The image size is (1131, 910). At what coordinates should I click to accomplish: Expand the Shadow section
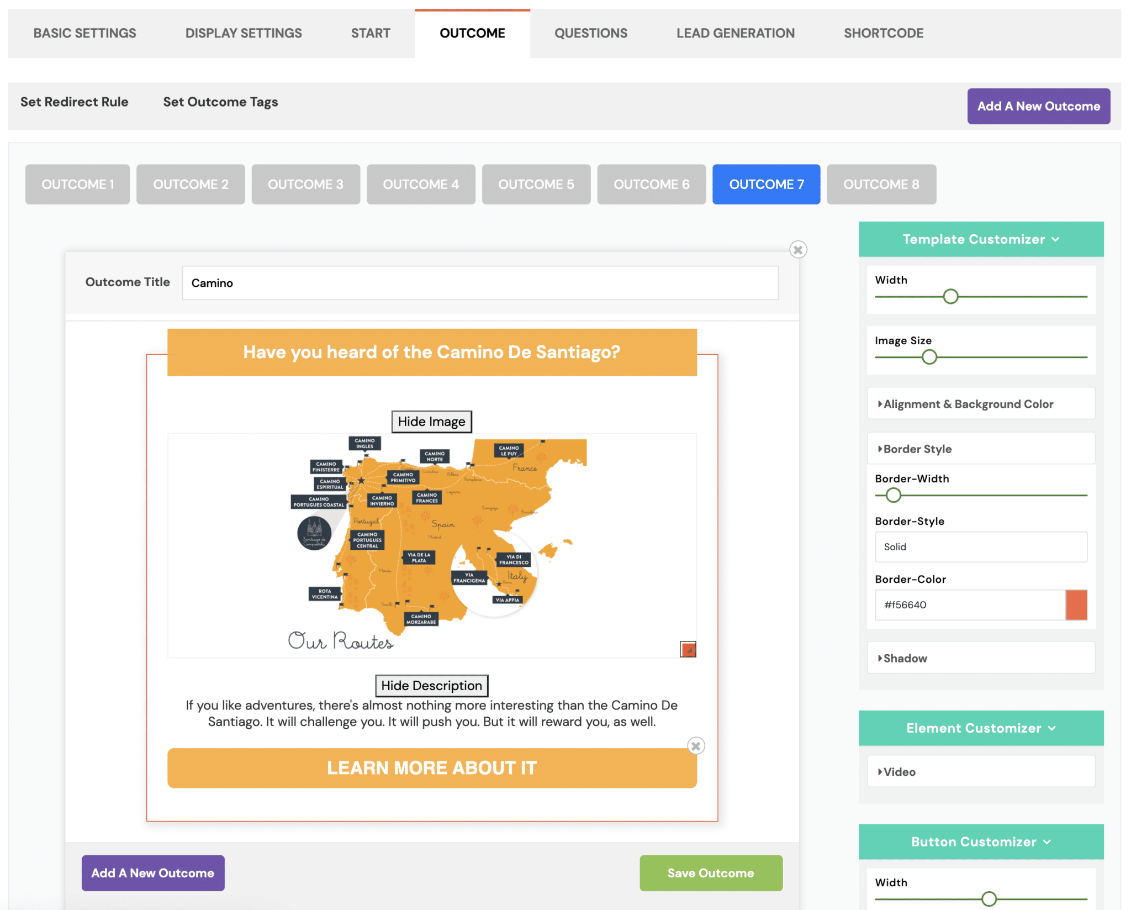[905, 659]
